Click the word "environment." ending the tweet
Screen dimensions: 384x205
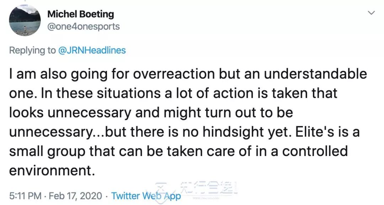[x=52, y=170]
